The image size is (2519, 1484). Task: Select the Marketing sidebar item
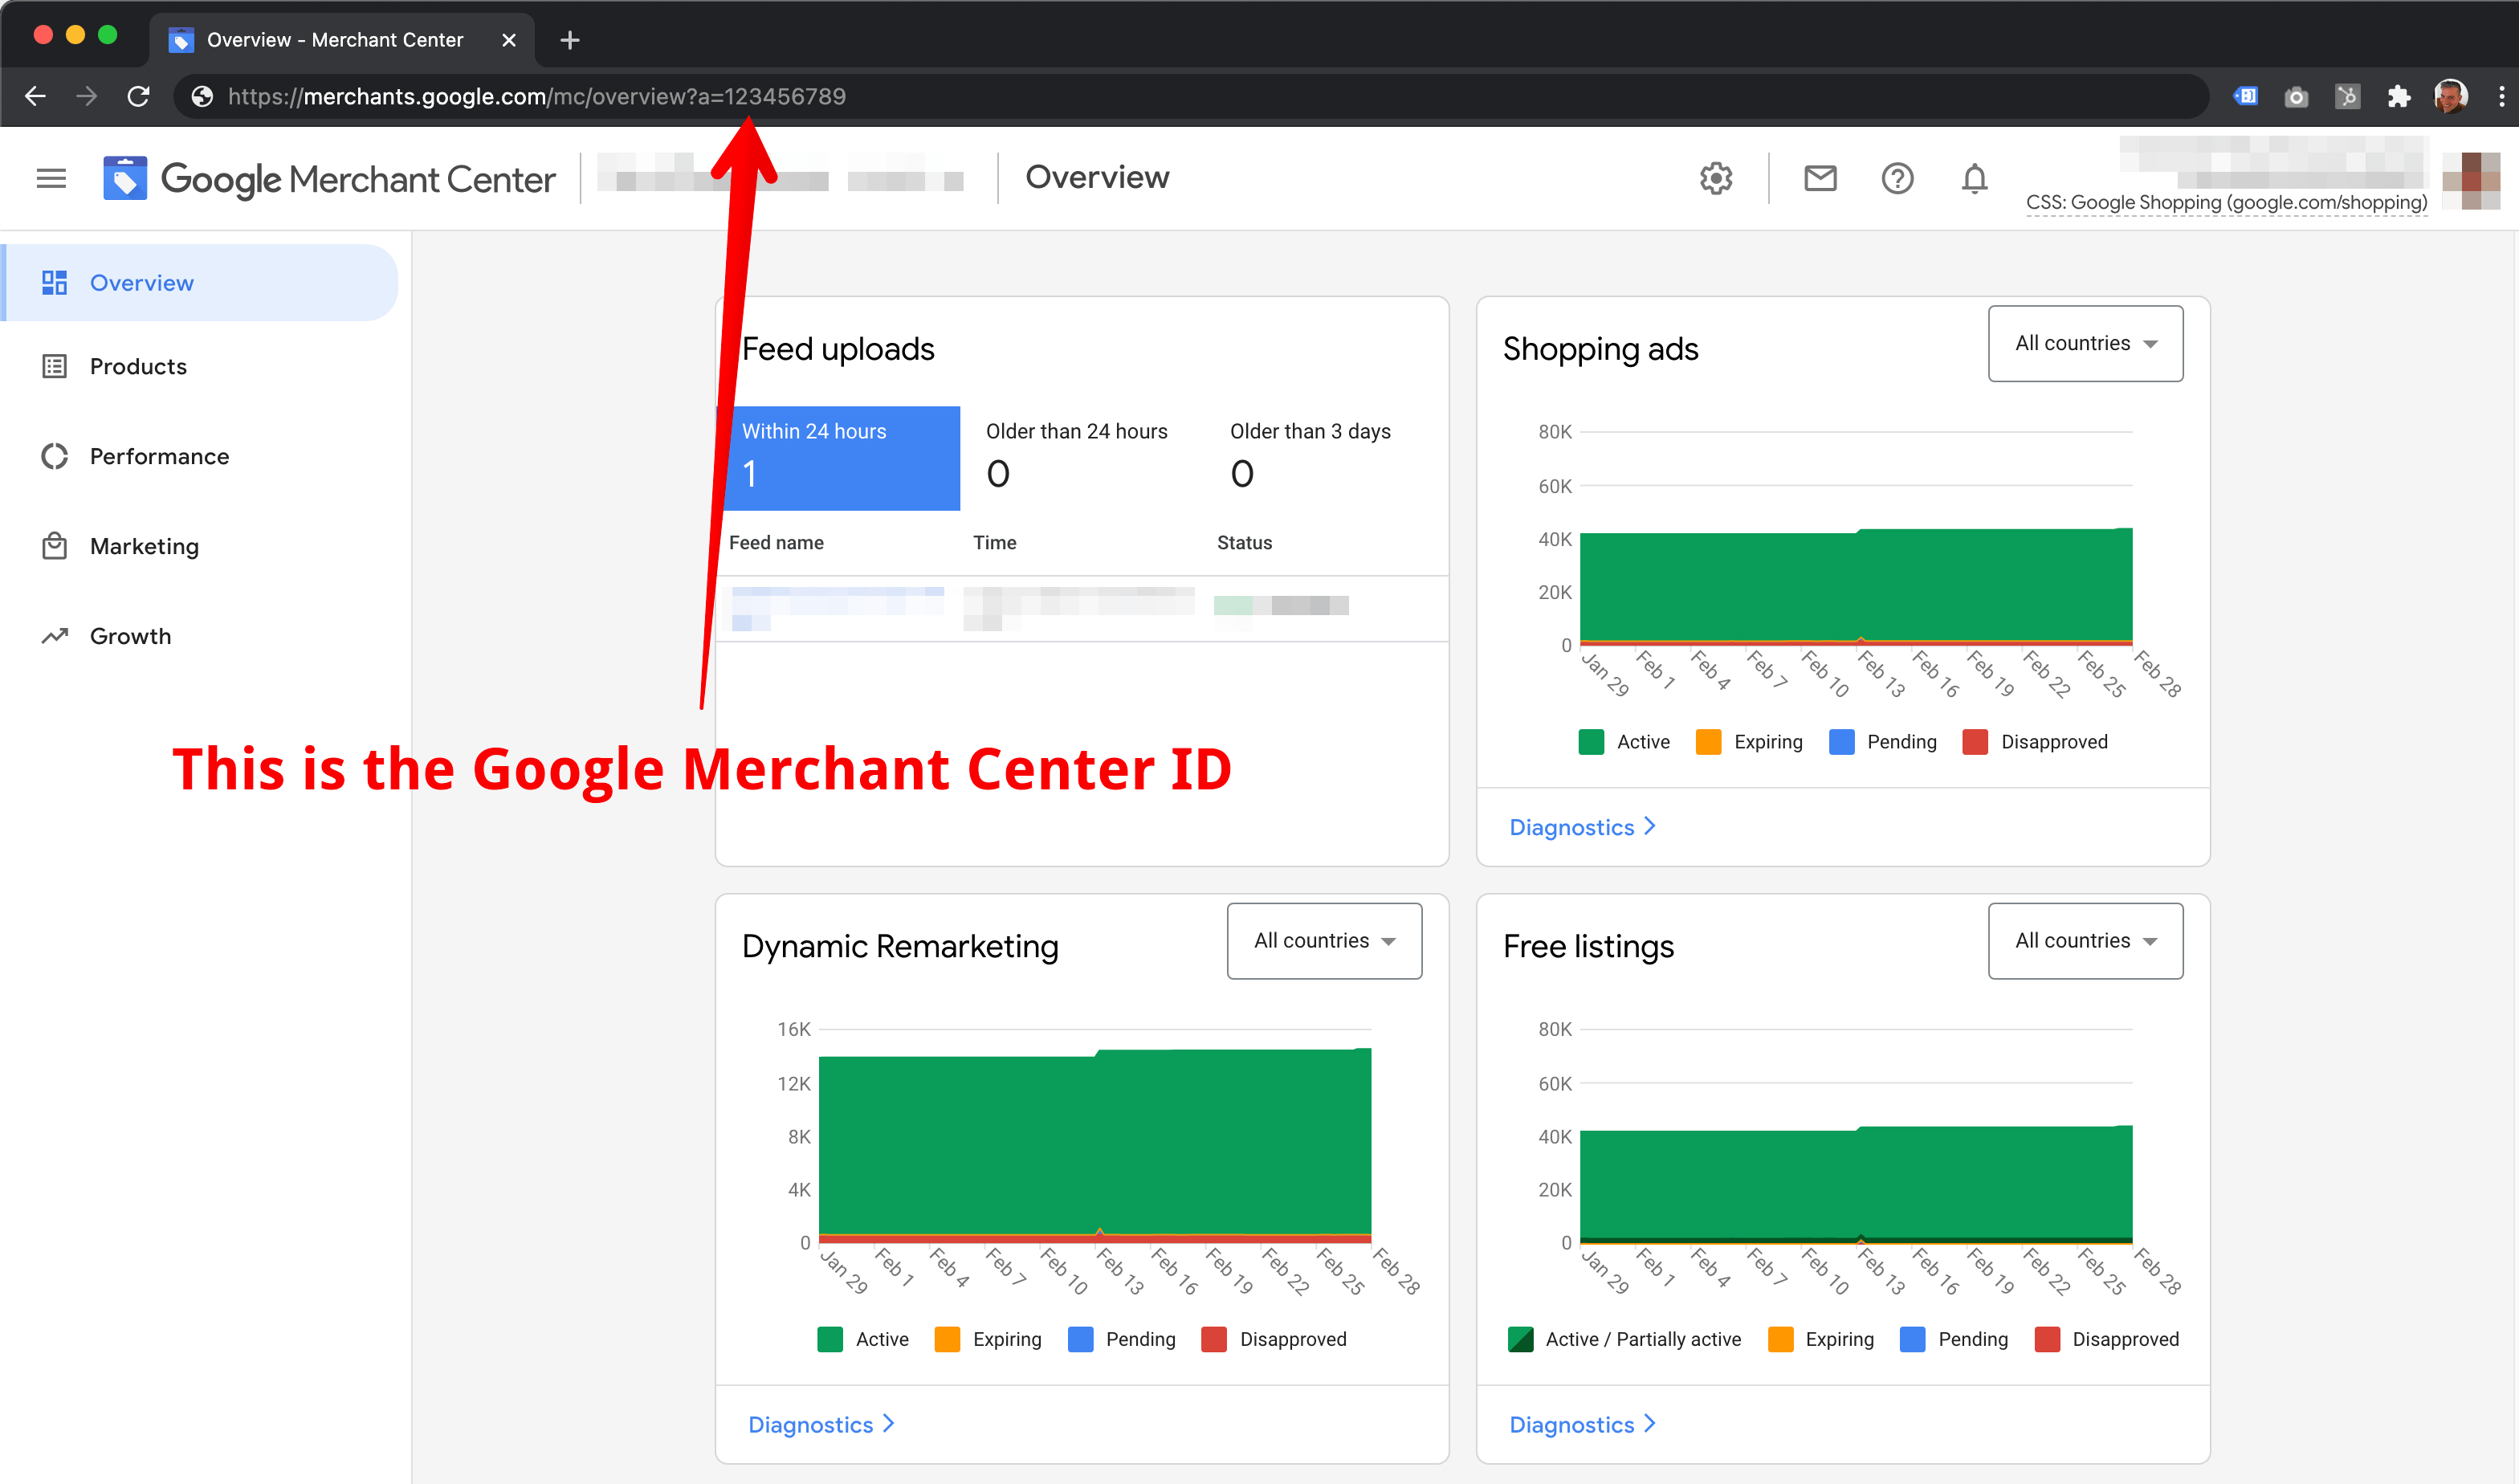click(144, 546)
